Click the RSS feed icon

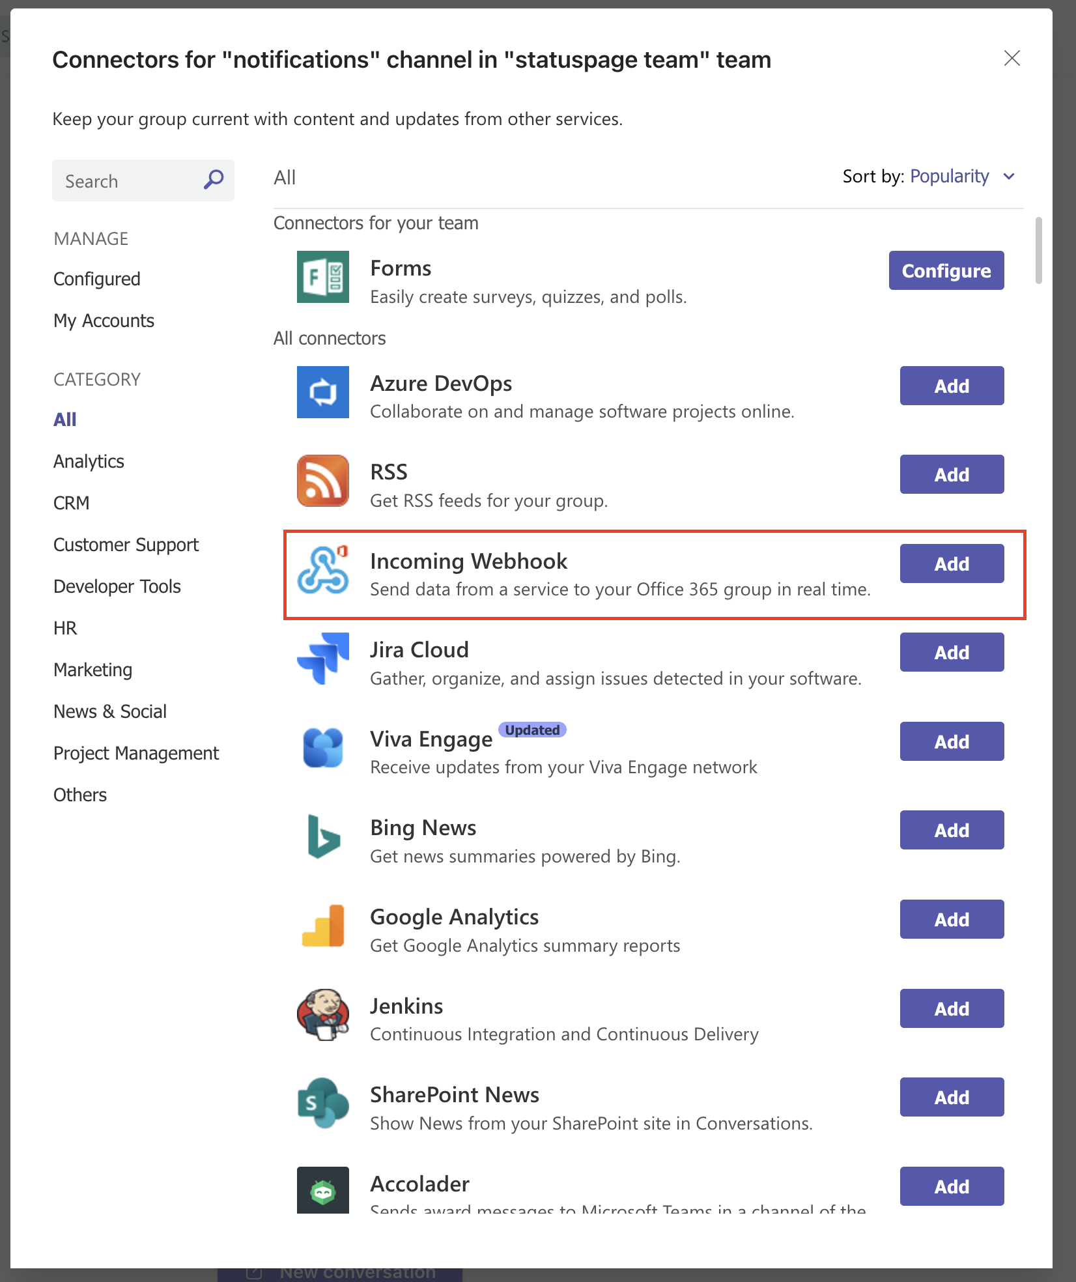point(322,481)
